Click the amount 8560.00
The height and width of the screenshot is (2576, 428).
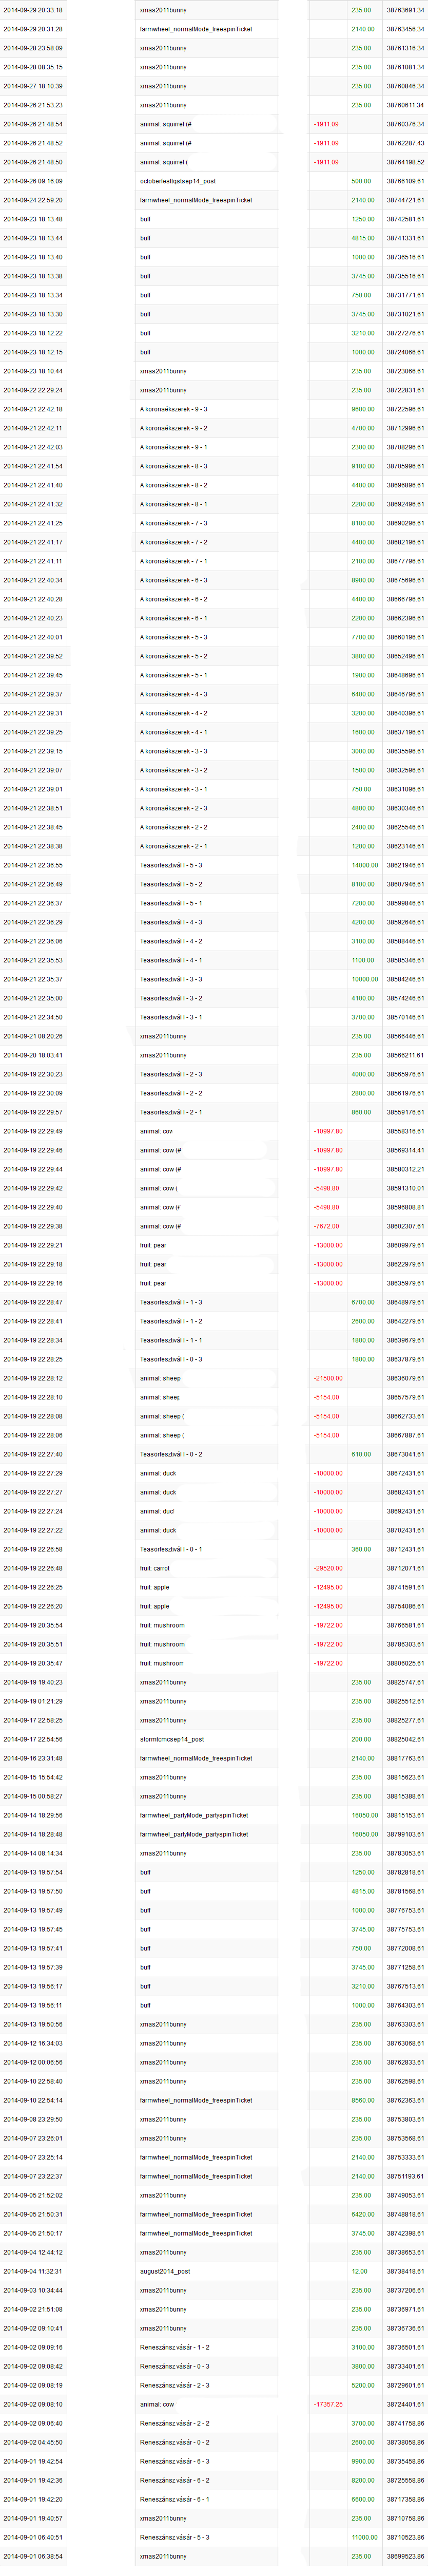click(x=362, y=2100)
